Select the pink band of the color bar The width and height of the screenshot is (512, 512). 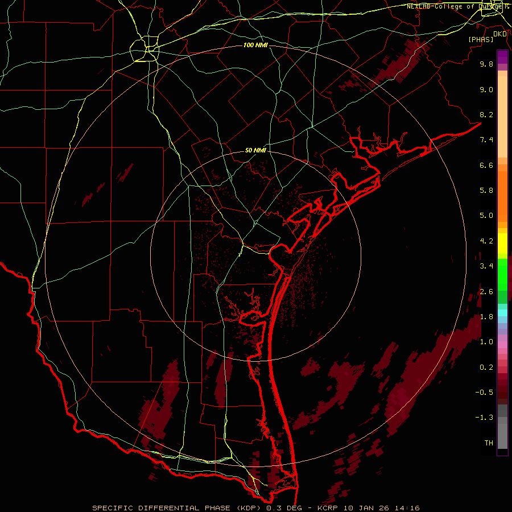[x=502, y=345]
